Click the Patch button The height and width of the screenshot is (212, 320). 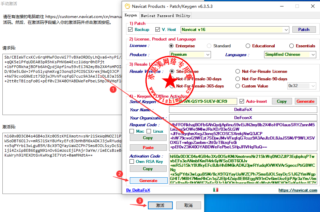[304, 30]
